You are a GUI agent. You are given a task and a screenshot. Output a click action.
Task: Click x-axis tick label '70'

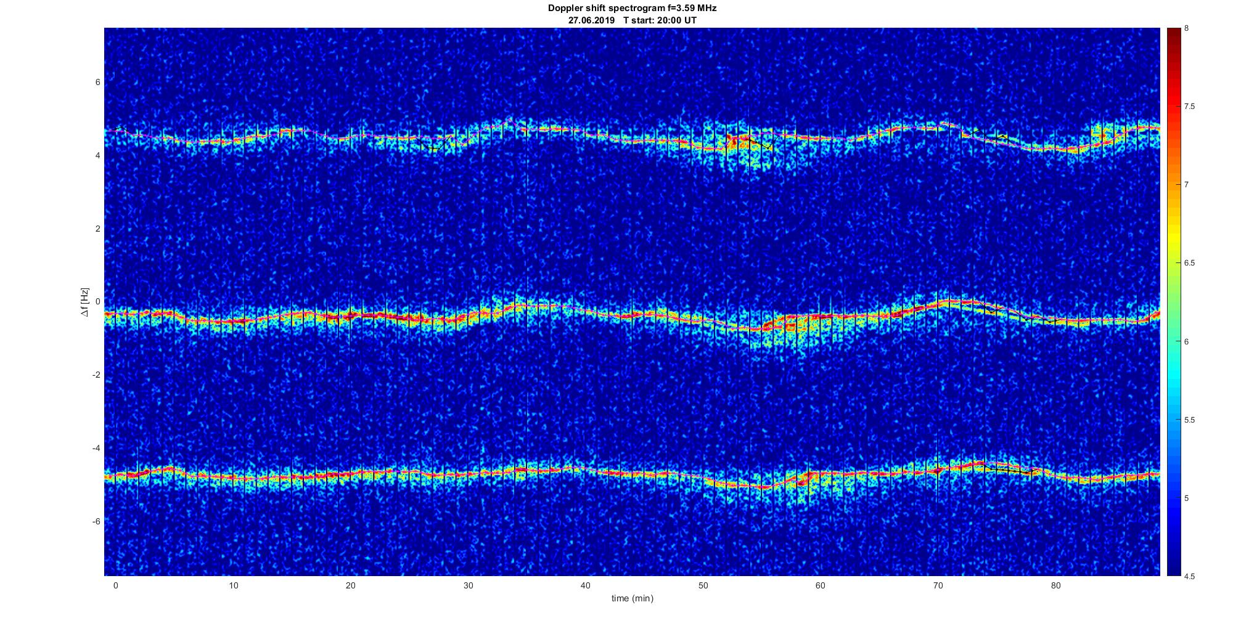click(938, 586)
